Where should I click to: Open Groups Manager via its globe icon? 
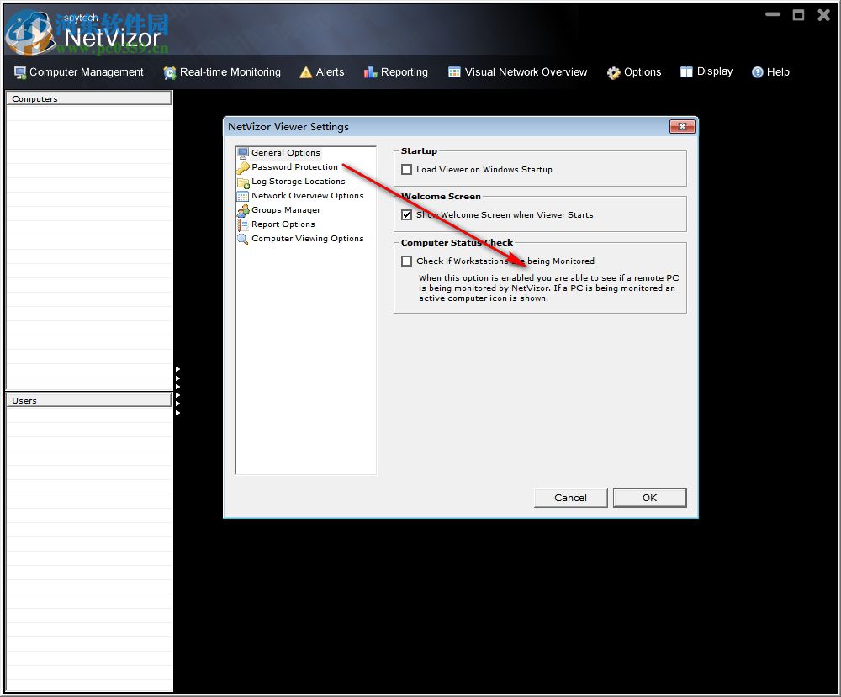point(245,209)
